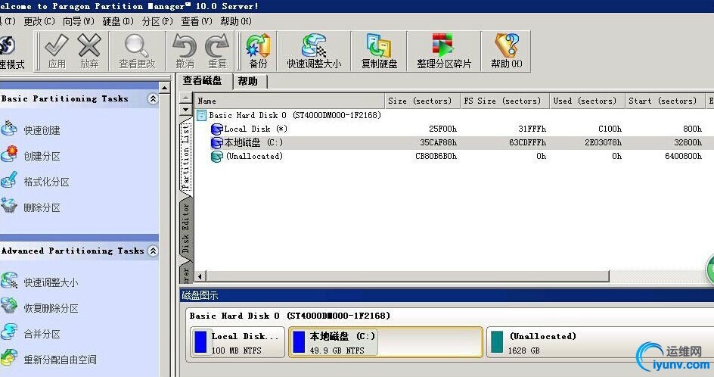The height and width of the screenshot is (377, 714).
Task: Select the vertical Partition List tab
Action: coord(186,157)
